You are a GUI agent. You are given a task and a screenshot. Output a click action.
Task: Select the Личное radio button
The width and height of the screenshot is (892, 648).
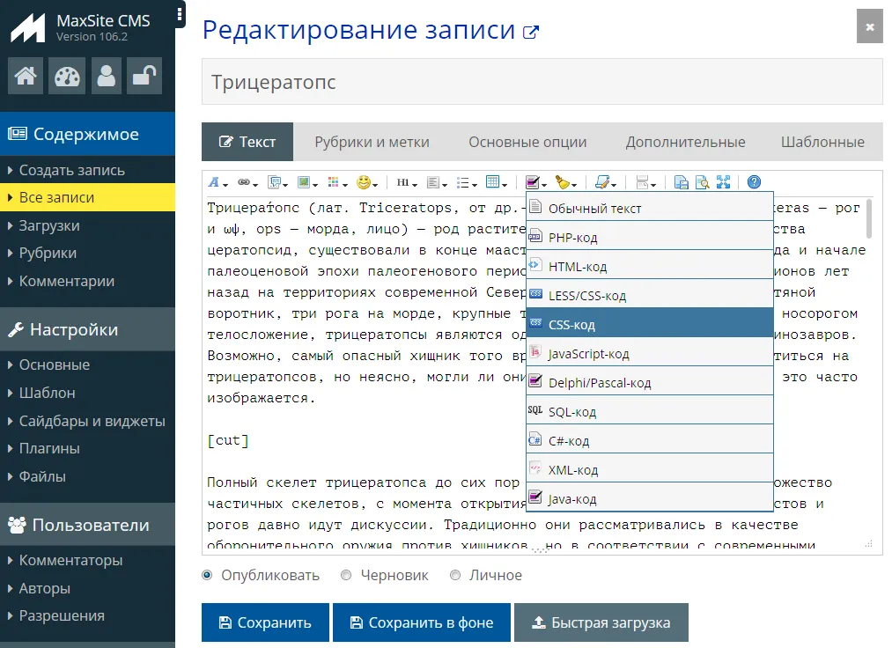pos(455,575)
